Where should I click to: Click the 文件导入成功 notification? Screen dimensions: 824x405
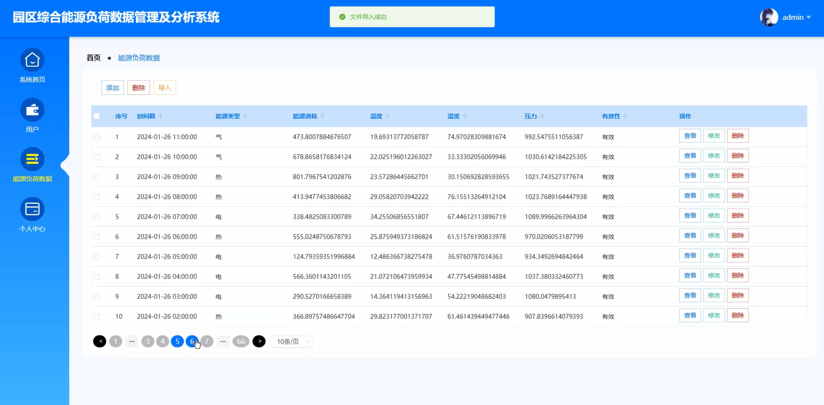(412, 17)
